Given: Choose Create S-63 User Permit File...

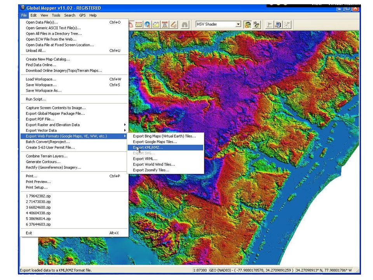Looking at the screenshot, I should coord(74,147).
